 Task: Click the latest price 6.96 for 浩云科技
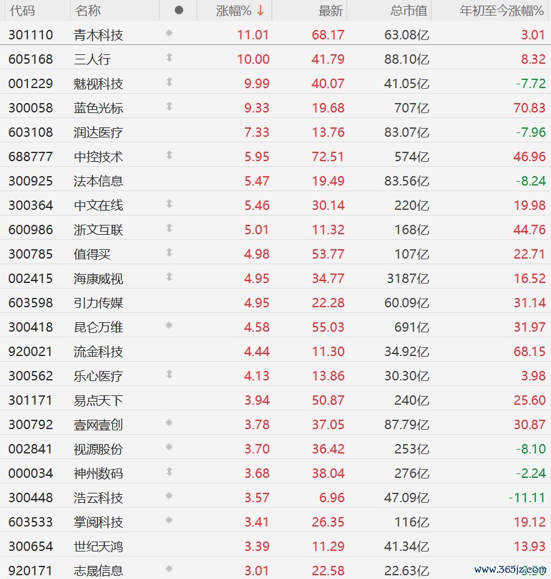(x=331, y=497)
